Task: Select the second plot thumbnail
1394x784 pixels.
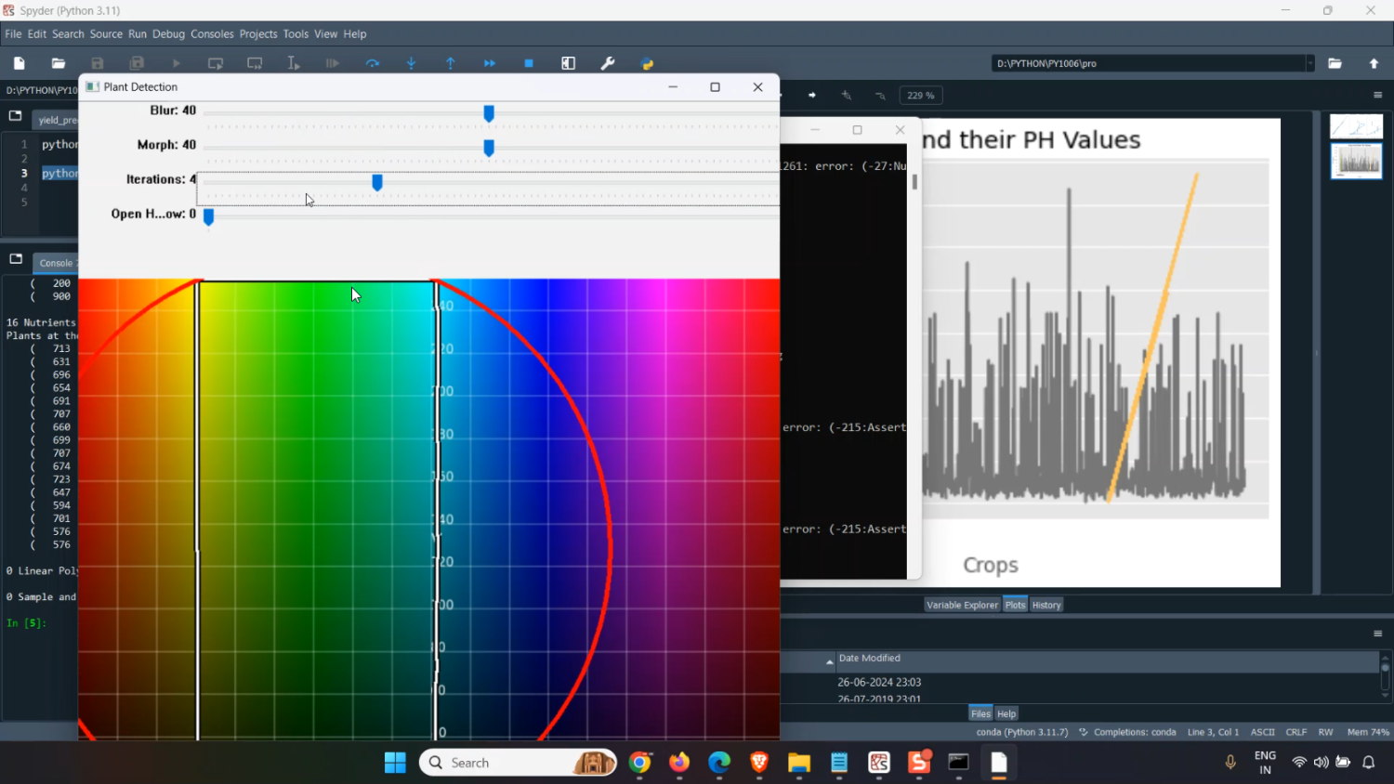Action: click(x=1356, y=162)
